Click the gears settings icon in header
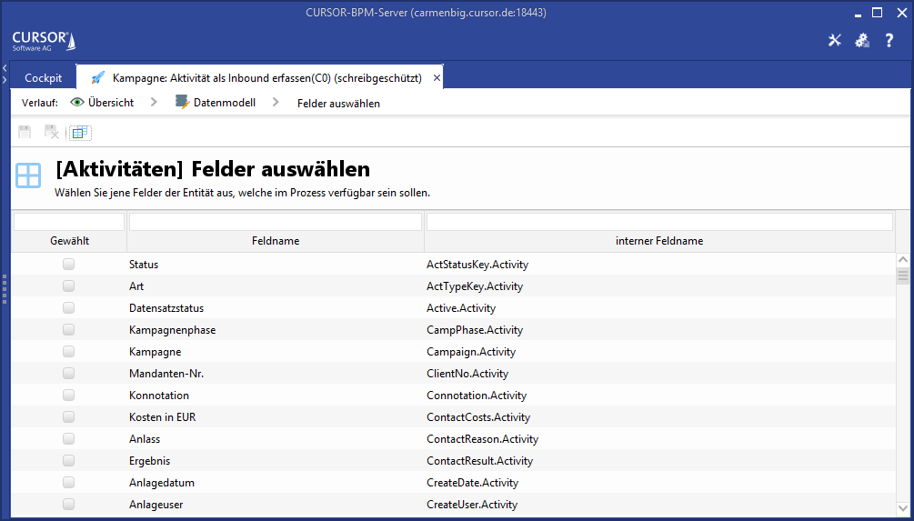914x521 pixels. pyautogui.click(x=862, y=41)
